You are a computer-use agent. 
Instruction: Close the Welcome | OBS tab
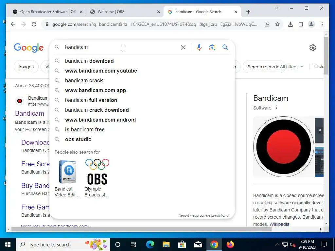(x=159, y=12)
